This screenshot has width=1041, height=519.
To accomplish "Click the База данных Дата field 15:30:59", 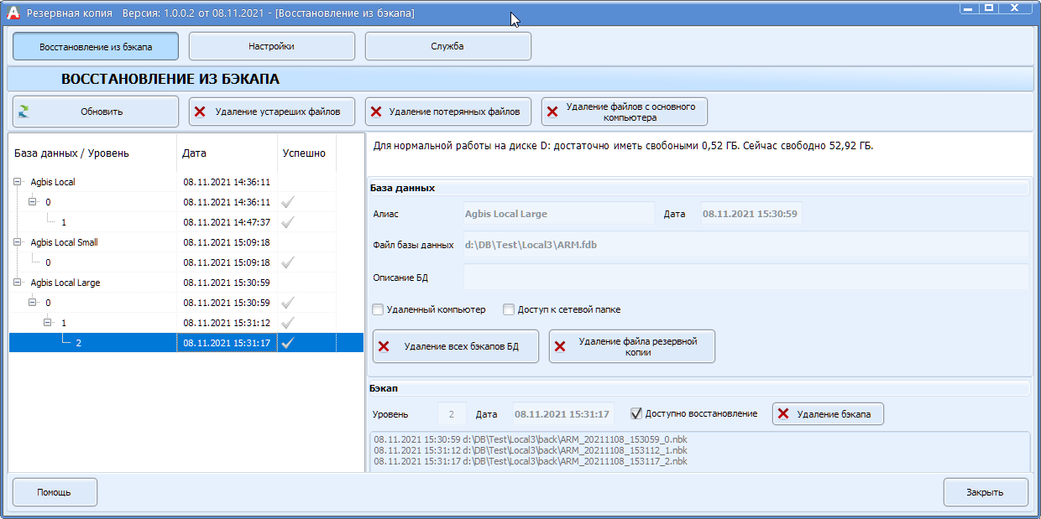I will pos(751,214).
